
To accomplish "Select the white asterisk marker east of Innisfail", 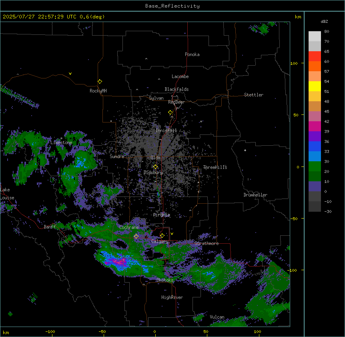I will (201, 121).
